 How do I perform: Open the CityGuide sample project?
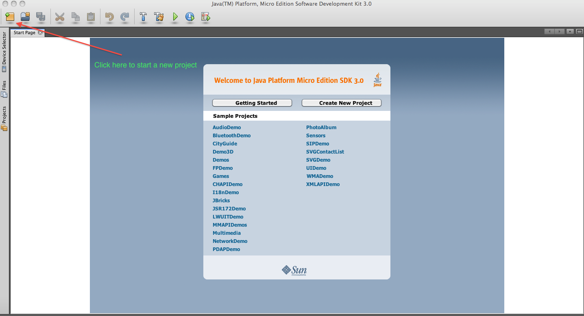[x=225, y=143]
